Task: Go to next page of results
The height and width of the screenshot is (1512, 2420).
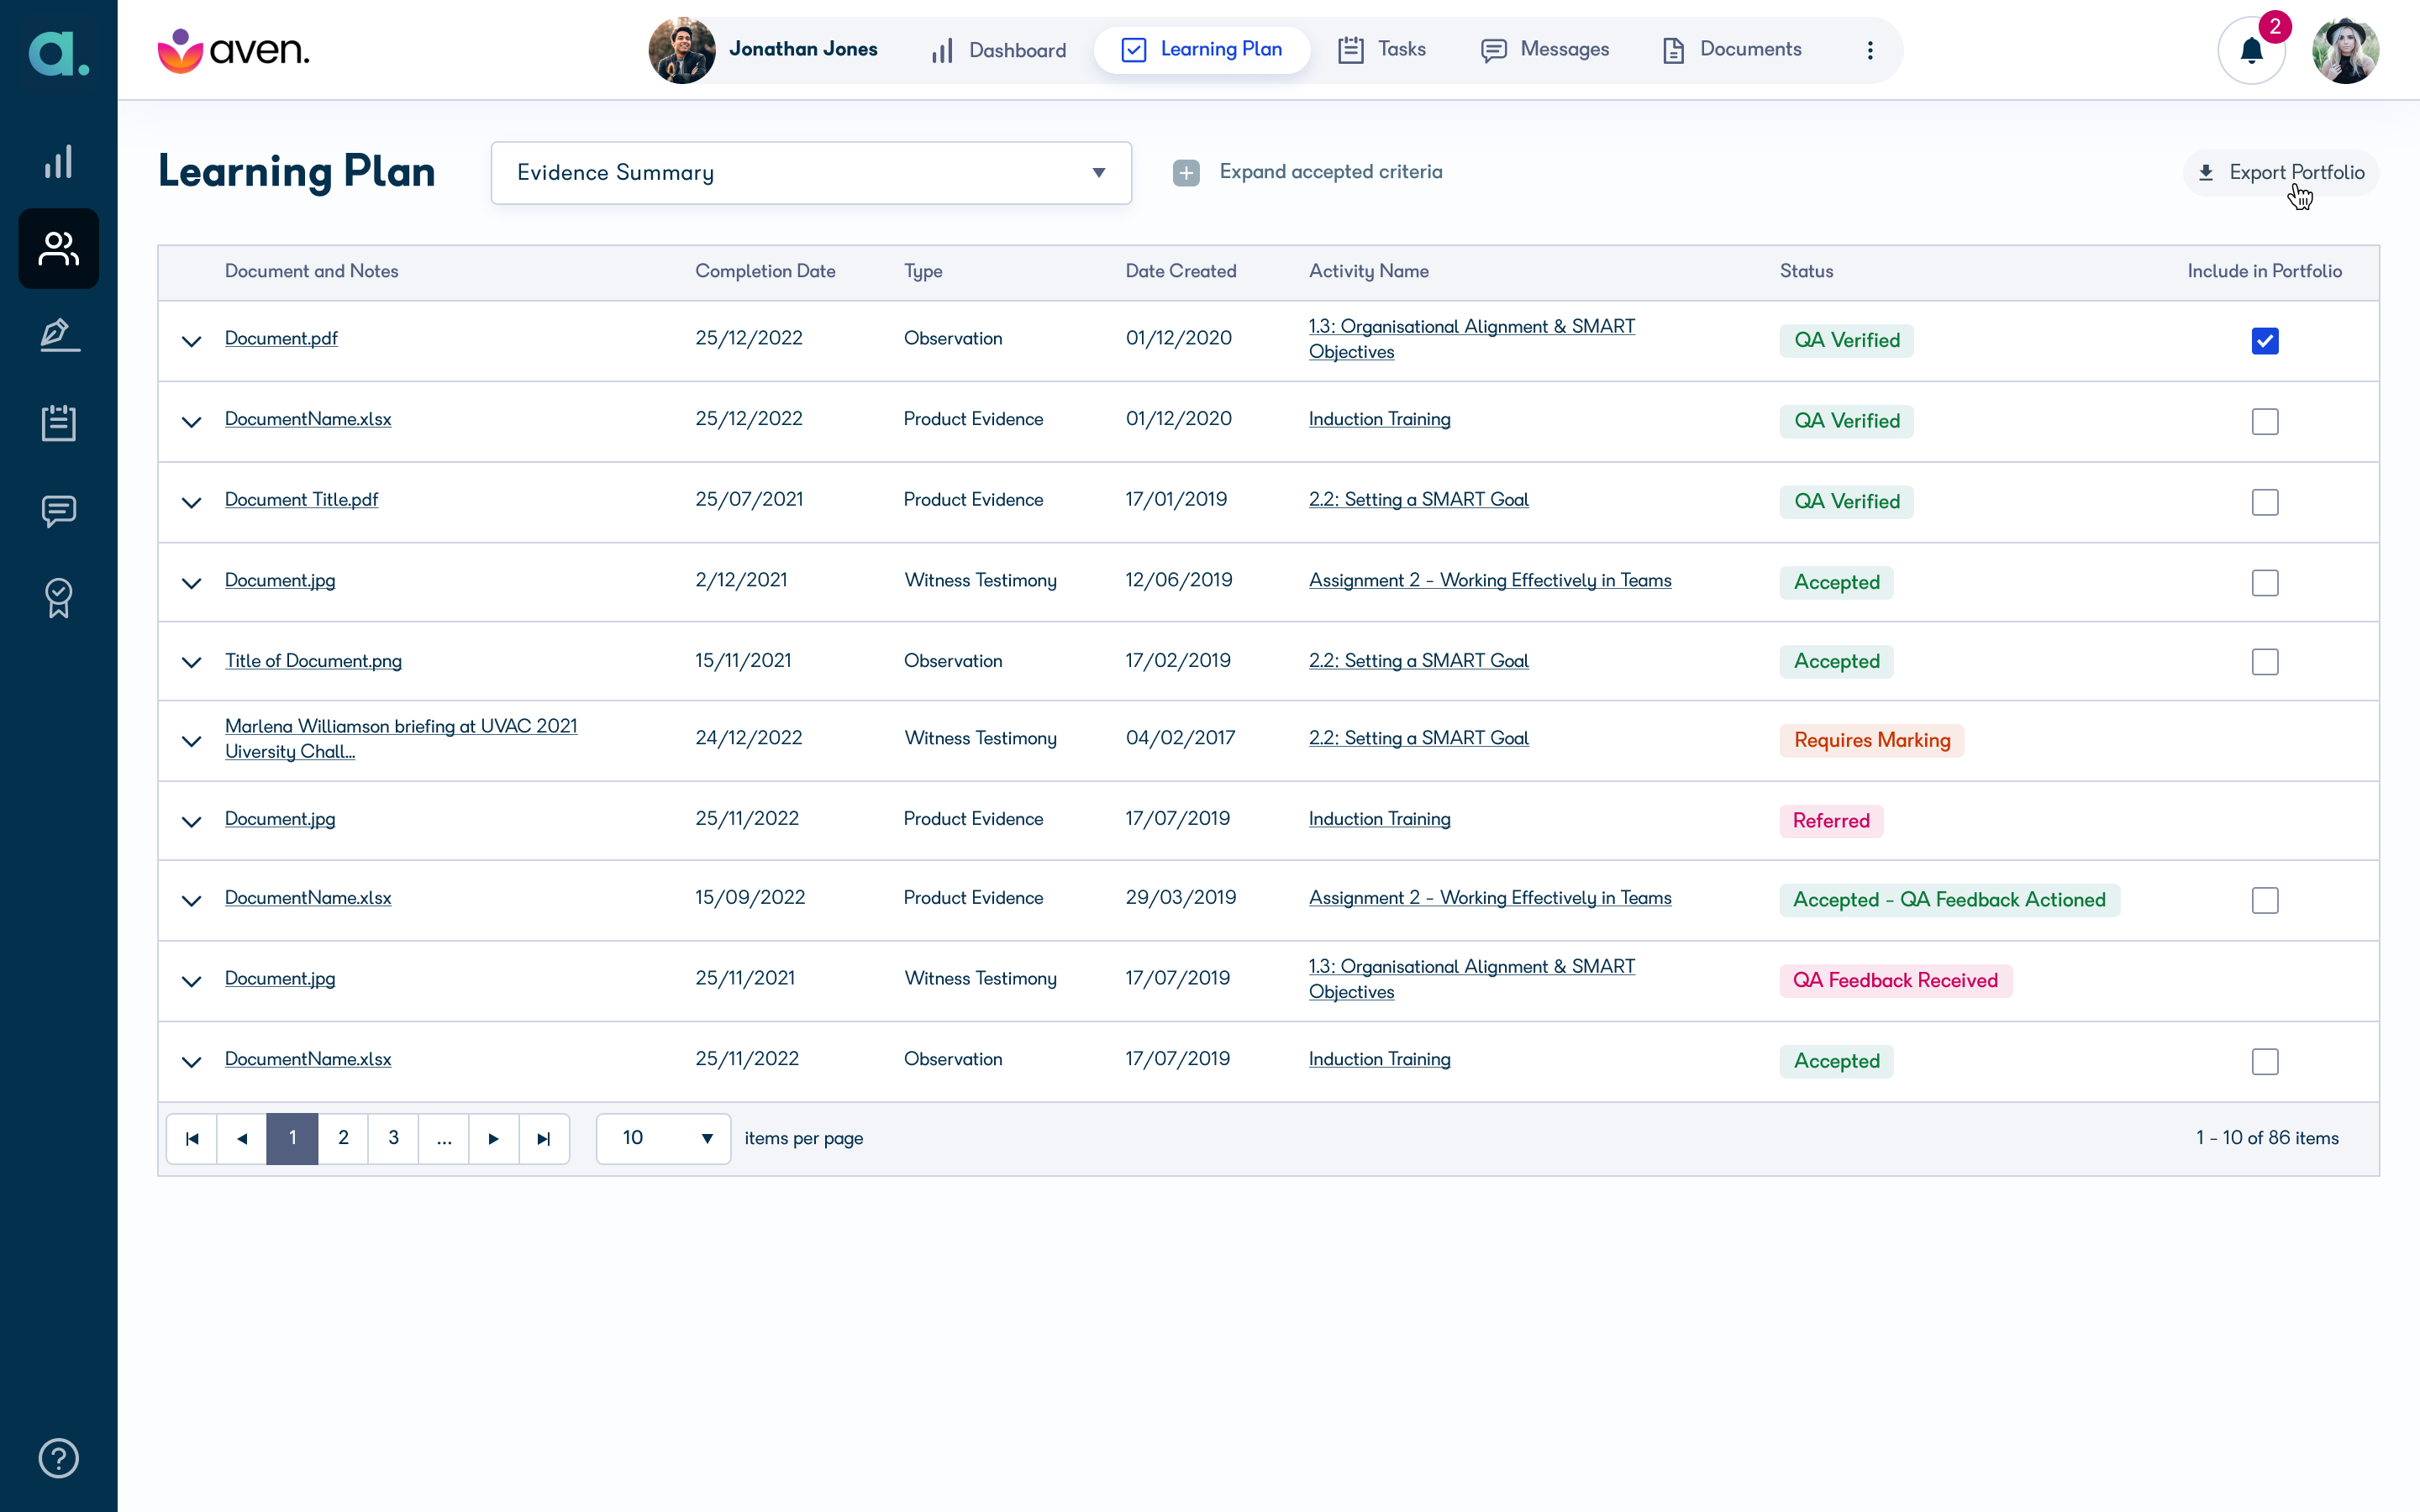Action: pyautogui.click(x=494, y=1138)
